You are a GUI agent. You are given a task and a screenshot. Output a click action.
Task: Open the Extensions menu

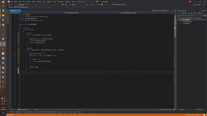click(x=60, y=2)
